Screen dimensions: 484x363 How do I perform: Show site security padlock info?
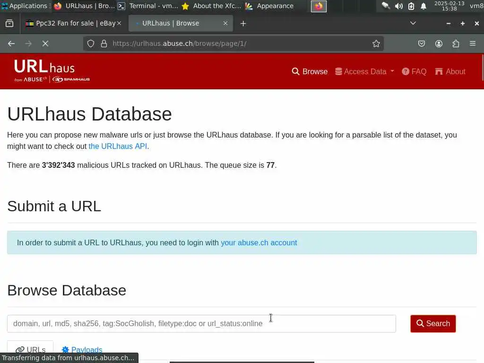point(104,43)
